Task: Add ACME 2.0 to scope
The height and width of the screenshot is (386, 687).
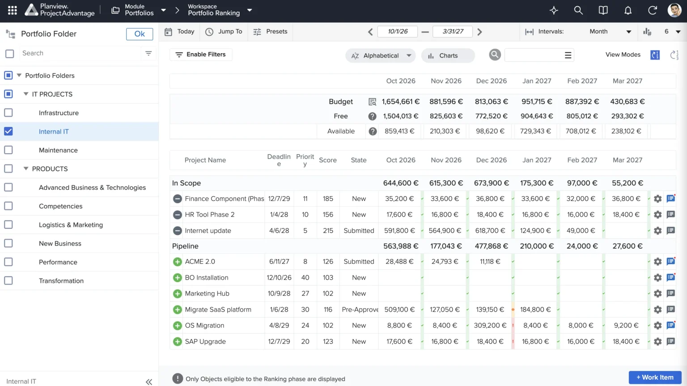Action: point(178,262)
